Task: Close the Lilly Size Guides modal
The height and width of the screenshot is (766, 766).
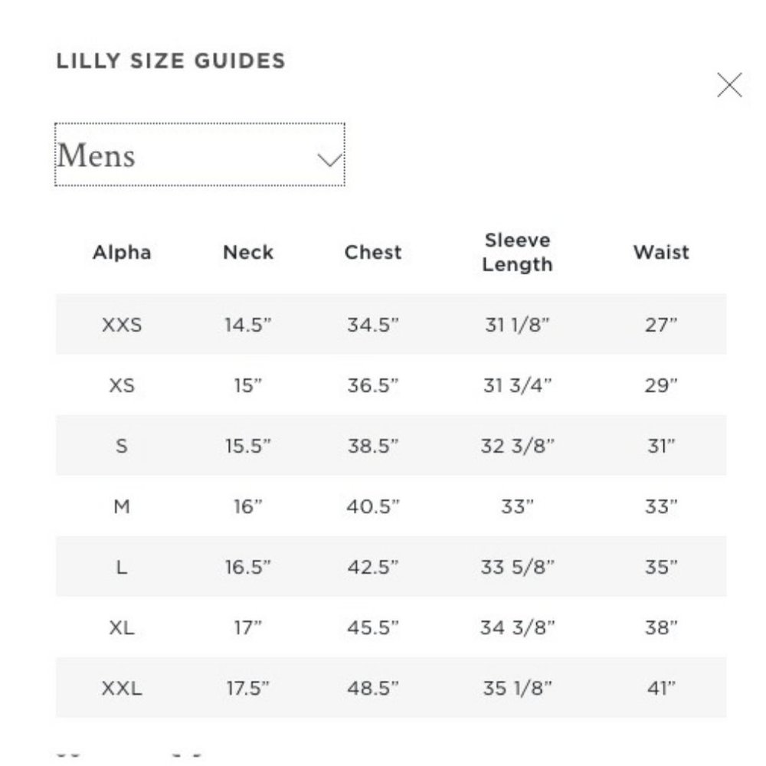Action: 729,84
